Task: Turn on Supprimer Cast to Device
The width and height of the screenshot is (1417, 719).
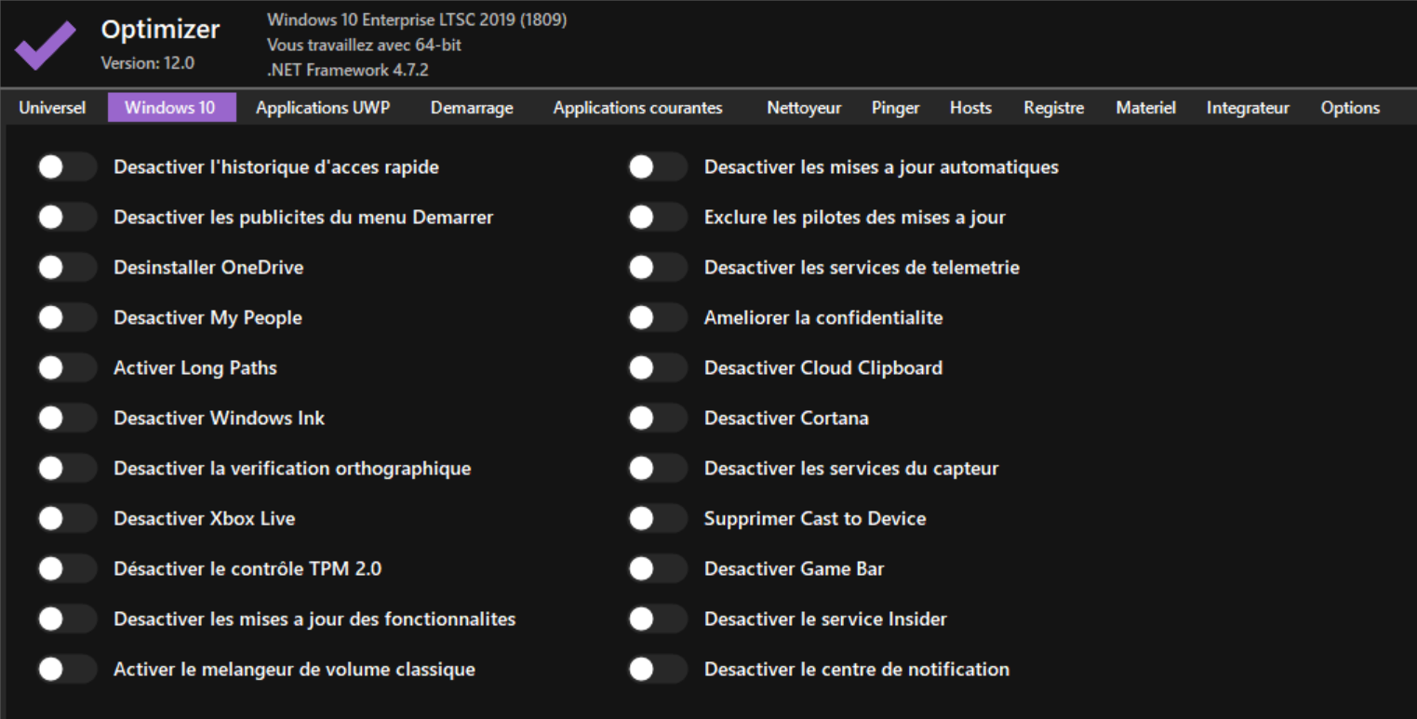Action: (x=657, y=519)
